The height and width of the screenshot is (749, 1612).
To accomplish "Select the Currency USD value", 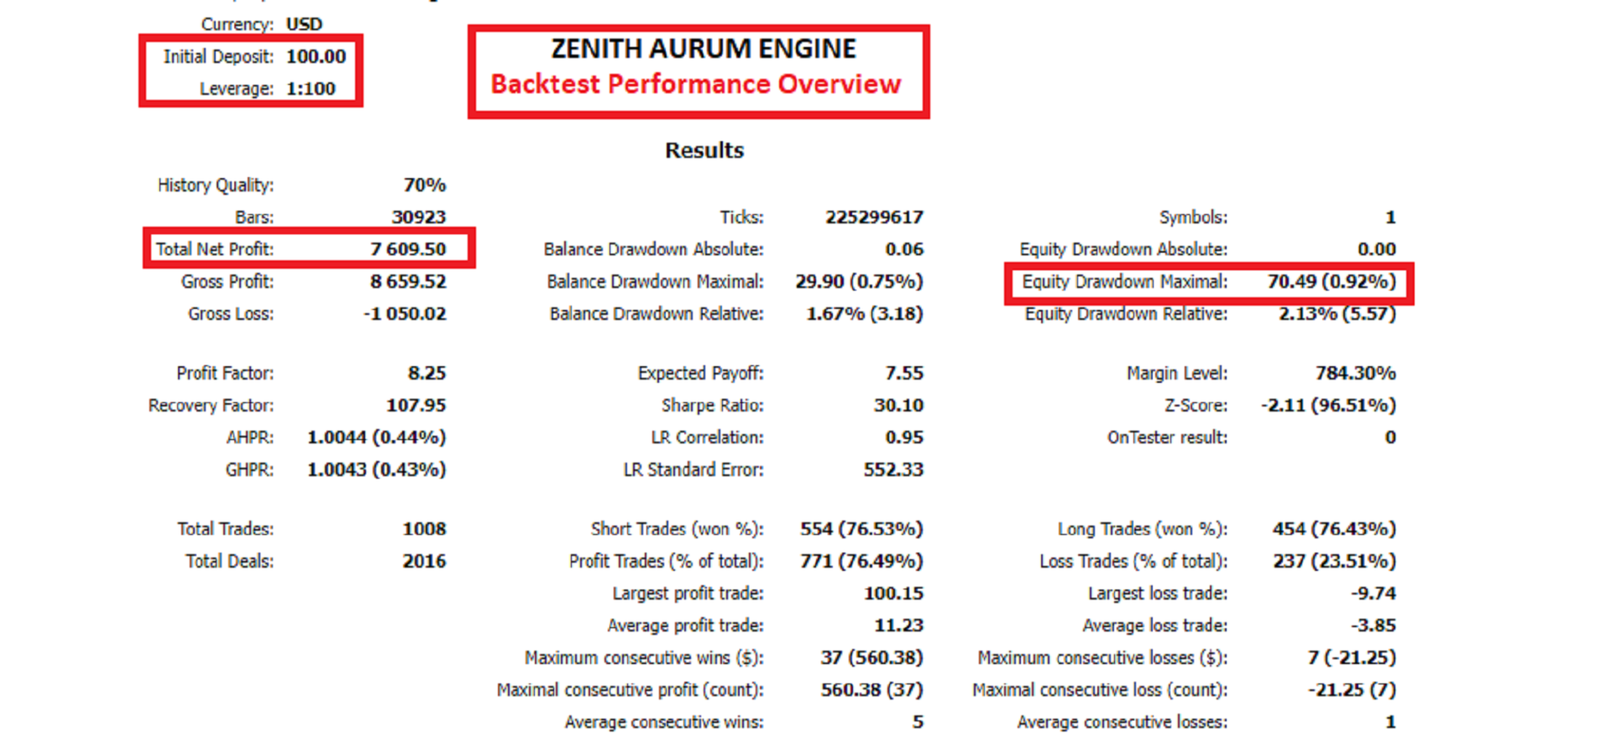I will coord(304,24).
